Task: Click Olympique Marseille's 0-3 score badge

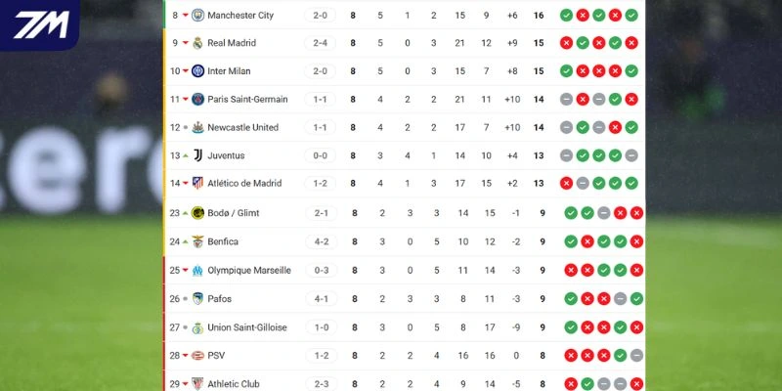Action: tap(321, 271)
